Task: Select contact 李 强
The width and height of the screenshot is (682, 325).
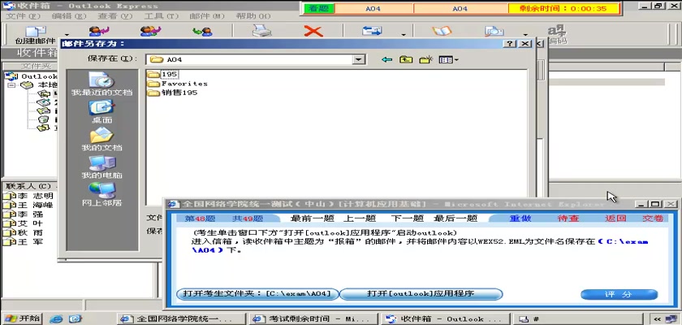Action: point(24,214)
